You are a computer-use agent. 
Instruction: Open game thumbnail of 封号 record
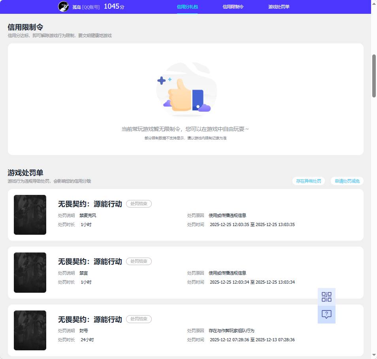click(x=30, y=330)
